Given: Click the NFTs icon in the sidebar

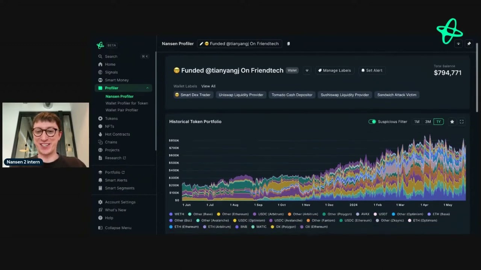Looking at the screenshot, I should (x=100, y=126).
